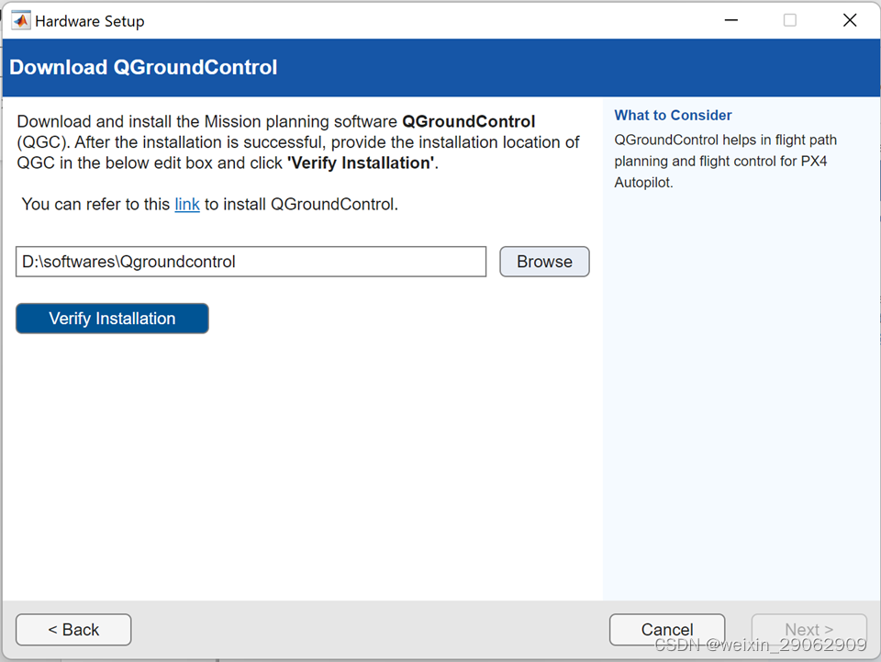Screen dimensions: 881x662
Task: Click the 'What to Consider' heading
Action: (673, 115)
